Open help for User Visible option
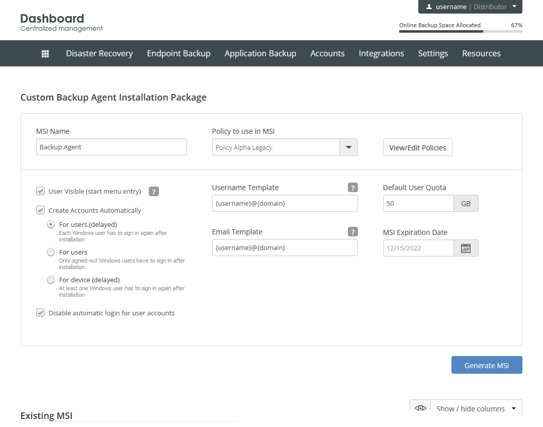Viewport: 543px width, 427px height. [x=154, y=192]
